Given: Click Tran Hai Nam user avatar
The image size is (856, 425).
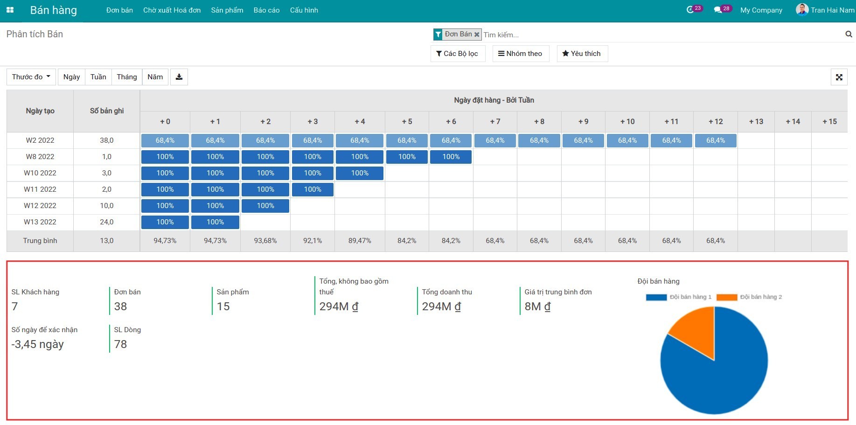Looking at the screenshot, I should coord(802,10).
